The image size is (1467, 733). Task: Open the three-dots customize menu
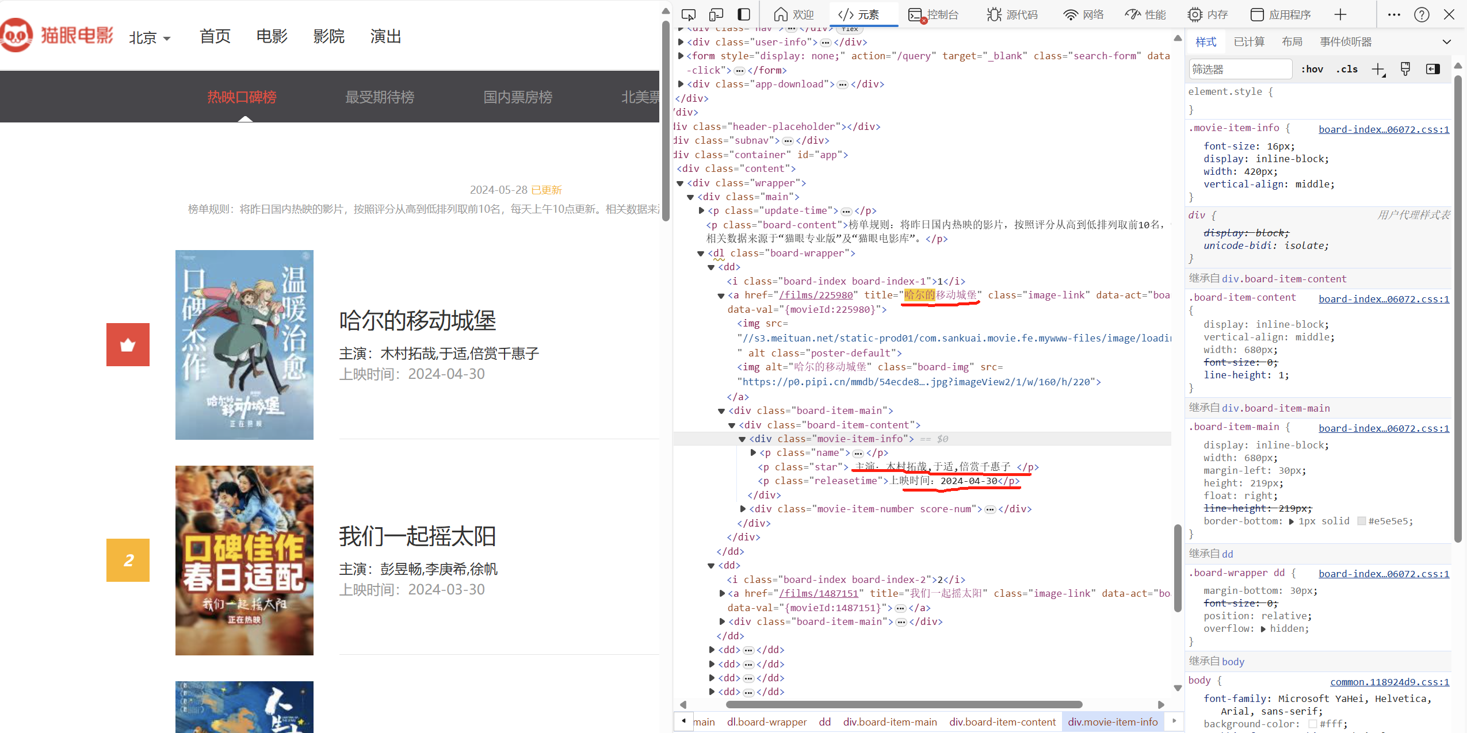point(1394,14)
